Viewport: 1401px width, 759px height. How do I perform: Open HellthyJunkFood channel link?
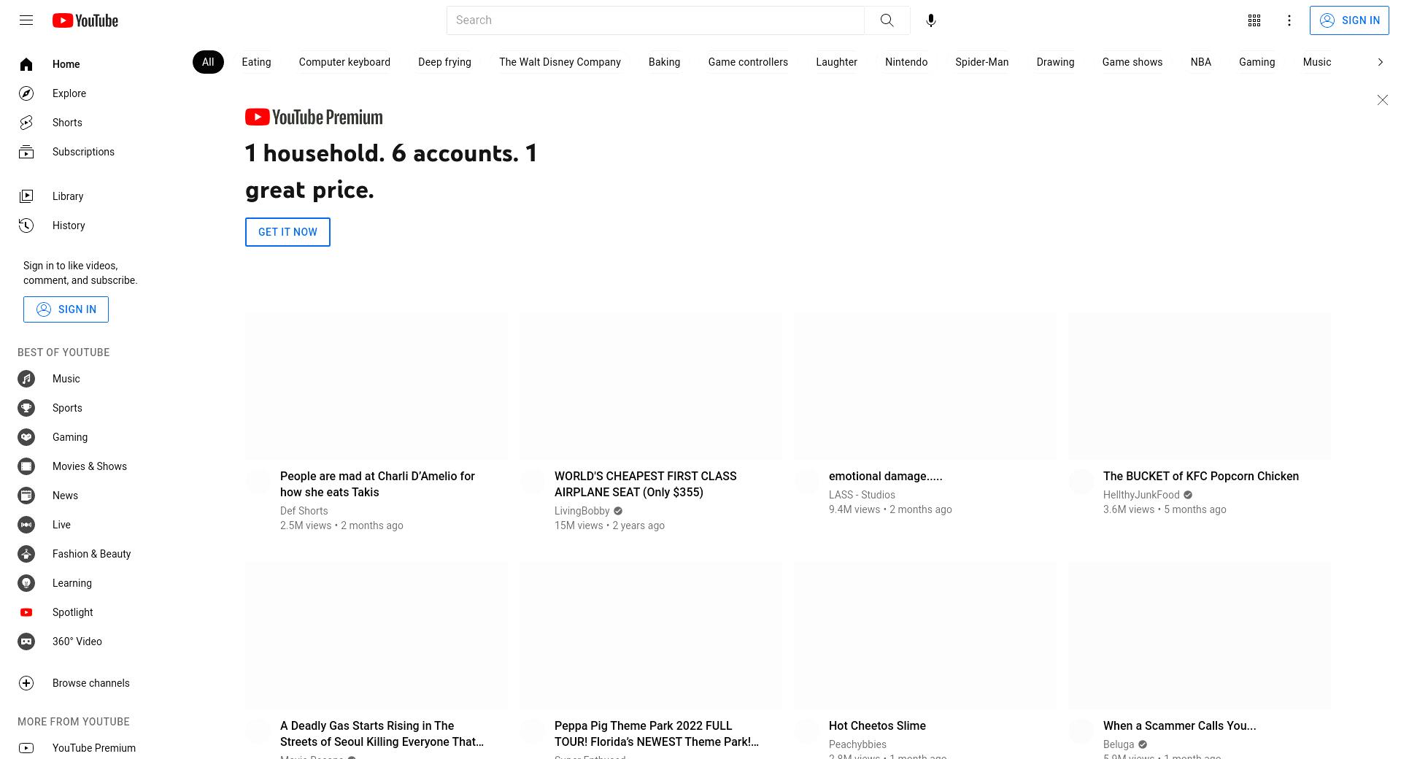pyautogui.click(x=1141, y=495)
